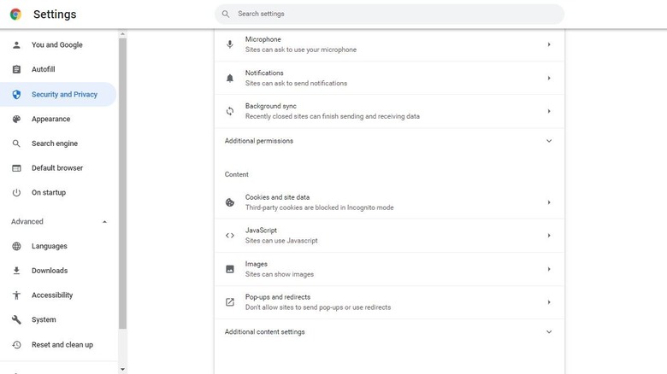Click the search magnifier icon in settings bar
Screen dimensions: 667x374
point(226,14)
